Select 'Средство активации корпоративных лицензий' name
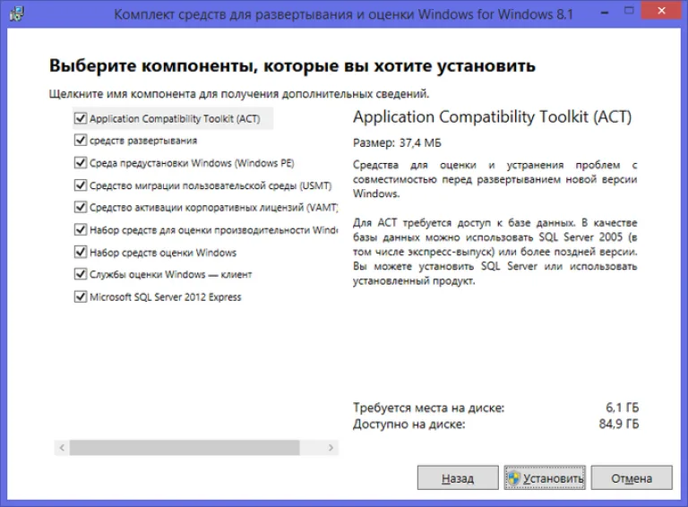This screenshot has width=688, height=507. coord(214,208)
